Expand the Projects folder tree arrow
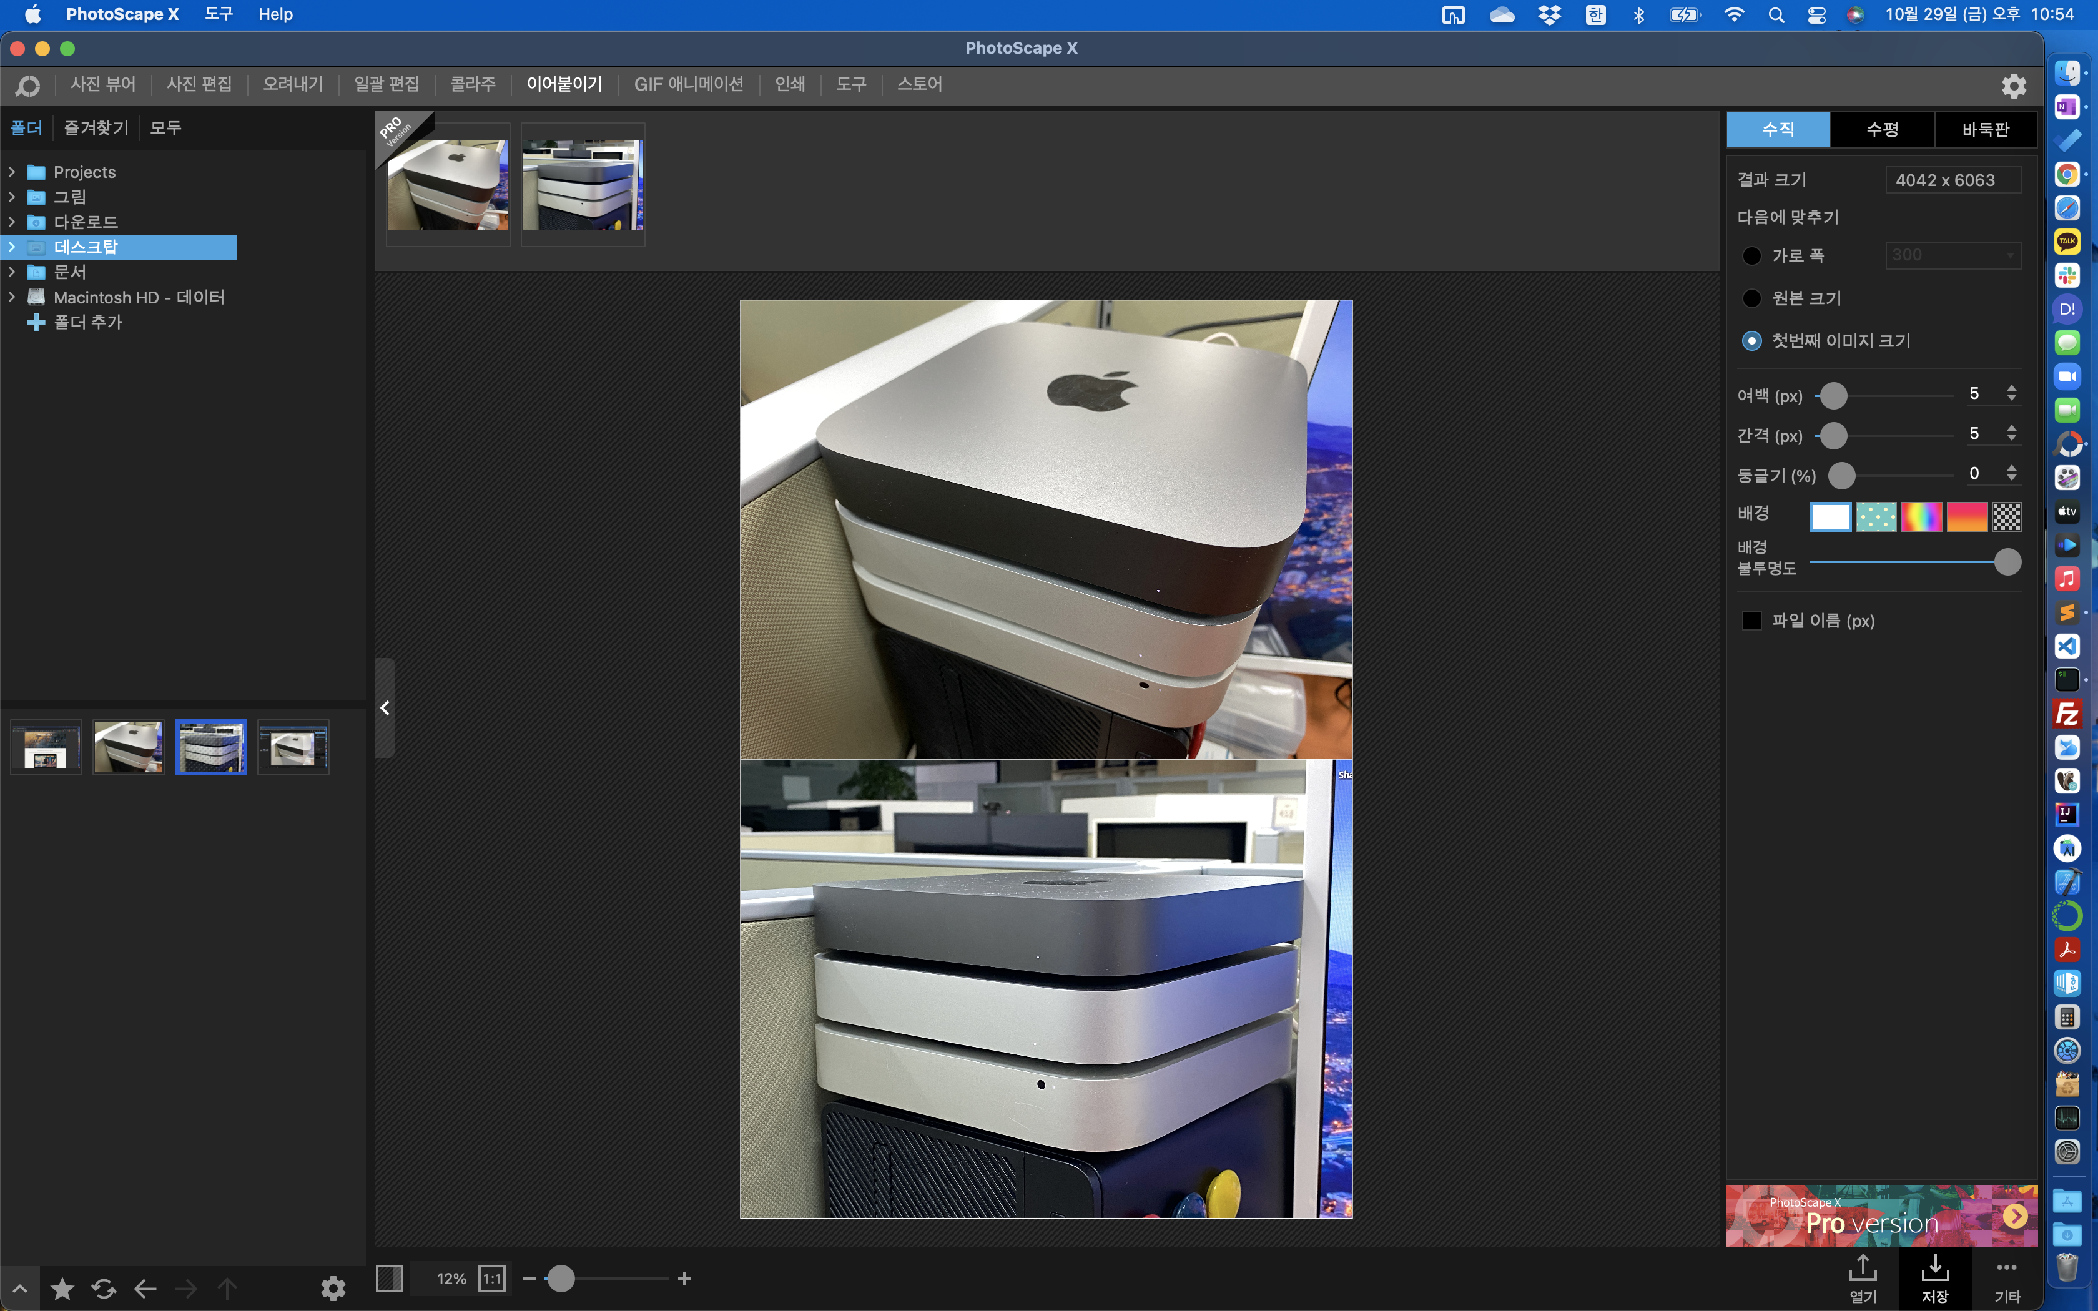The height and width of the screenshot is (1311, 2098). click(12, 172)
